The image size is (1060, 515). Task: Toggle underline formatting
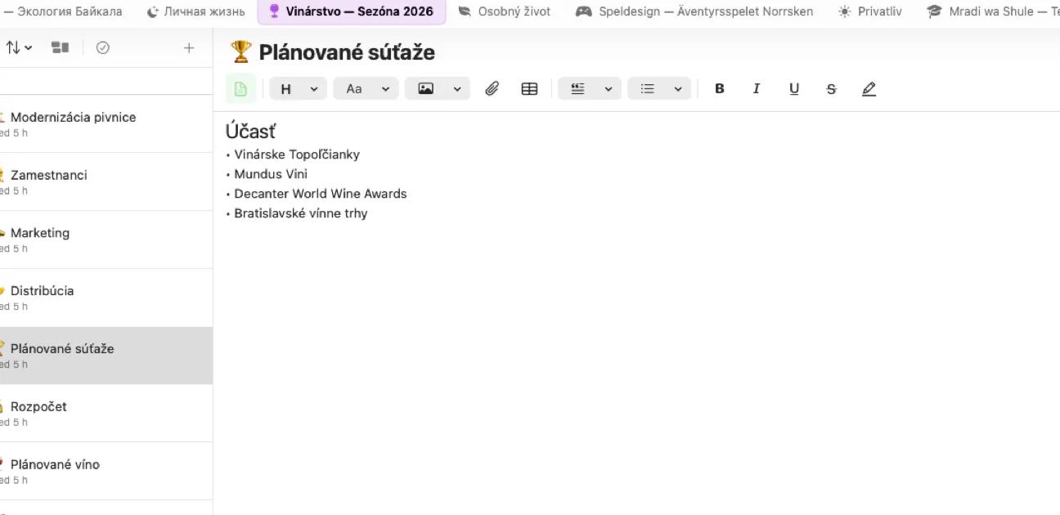click(x=794, y=89)
